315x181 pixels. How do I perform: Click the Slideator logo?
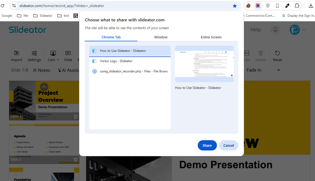28,30
